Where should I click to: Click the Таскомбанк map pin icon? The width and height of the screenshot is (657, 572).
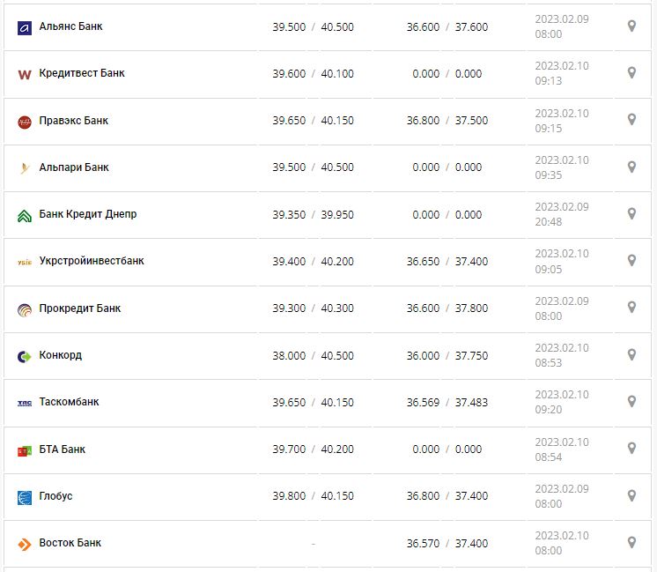[x=631, y=401]
